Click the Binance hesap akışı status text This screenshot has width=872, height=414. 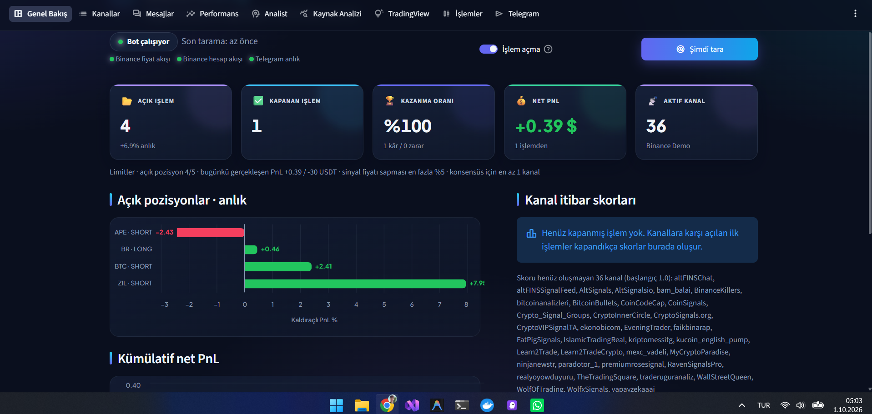[212, 59]
